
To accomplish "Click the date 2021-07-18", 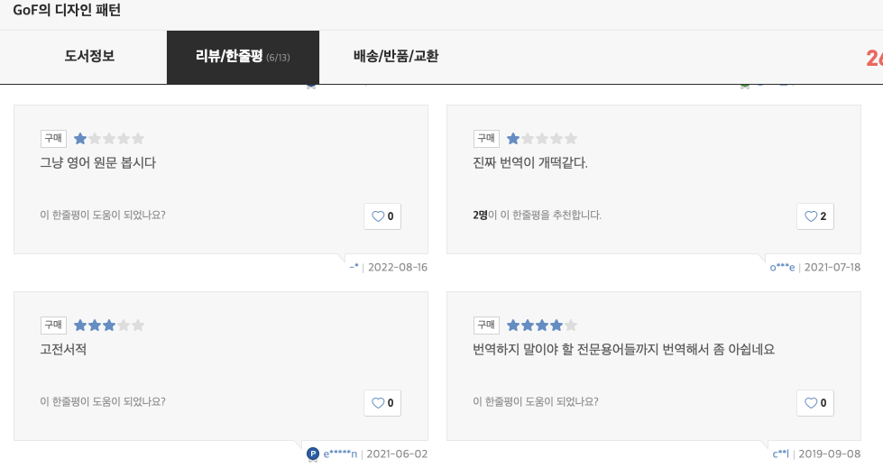I will [832, 268].
